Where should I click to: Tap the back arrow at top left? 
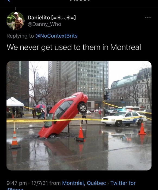click(8, 1)
